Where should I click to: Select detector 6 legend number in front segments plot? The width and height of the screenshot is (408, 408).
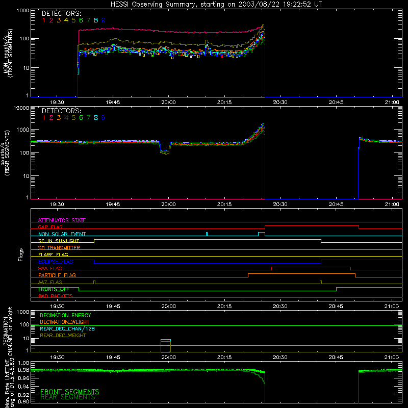click(x=81, y=20)
